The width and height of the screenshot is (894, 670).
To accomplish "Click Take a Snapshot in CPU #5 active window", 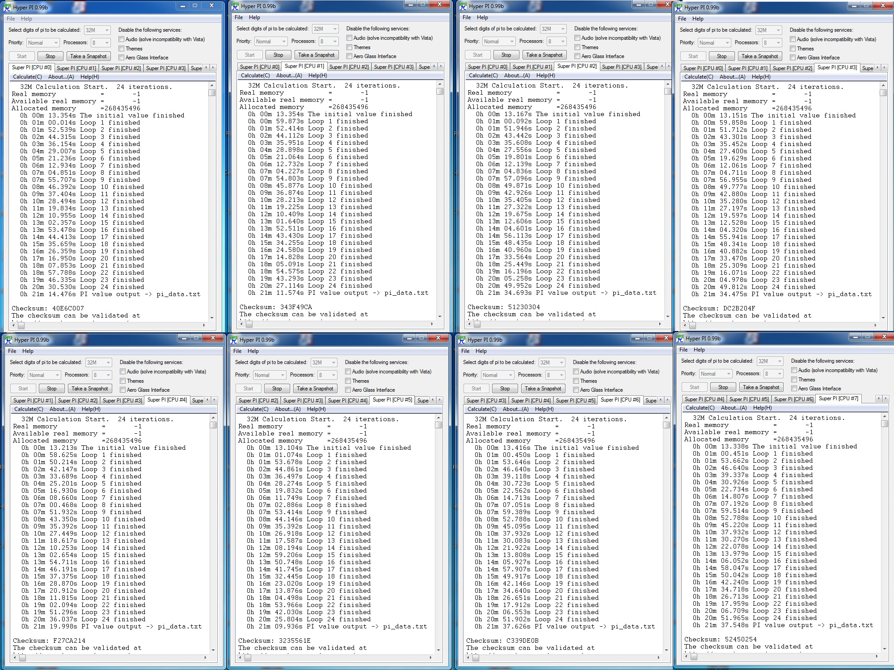I will pyautogui.click(x=315, y=389).
